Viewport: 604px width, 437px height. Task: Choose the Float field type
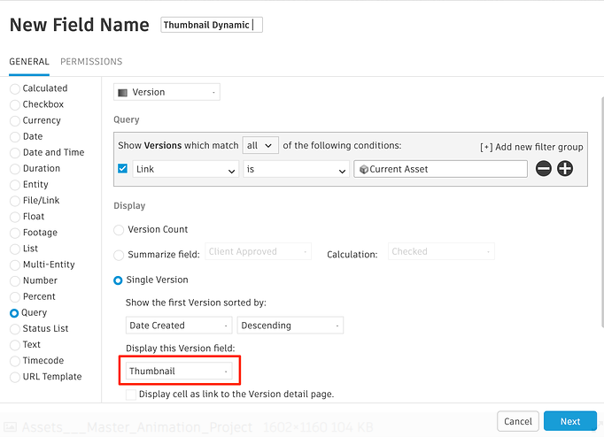[x=15, y=217]
